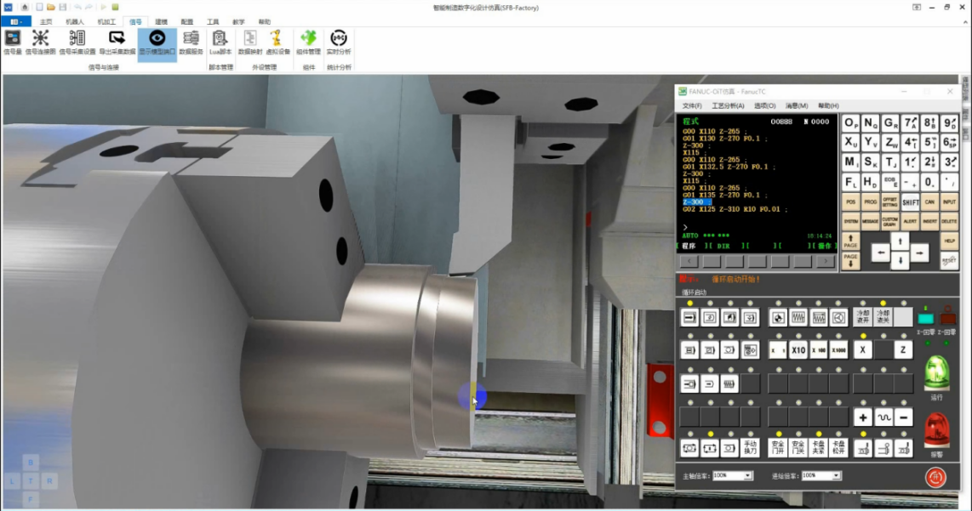The width and height of the screenshot is (972, 511).
Task: Open 帮助(H) menu in FANUC window
Action: click(828, 106)
